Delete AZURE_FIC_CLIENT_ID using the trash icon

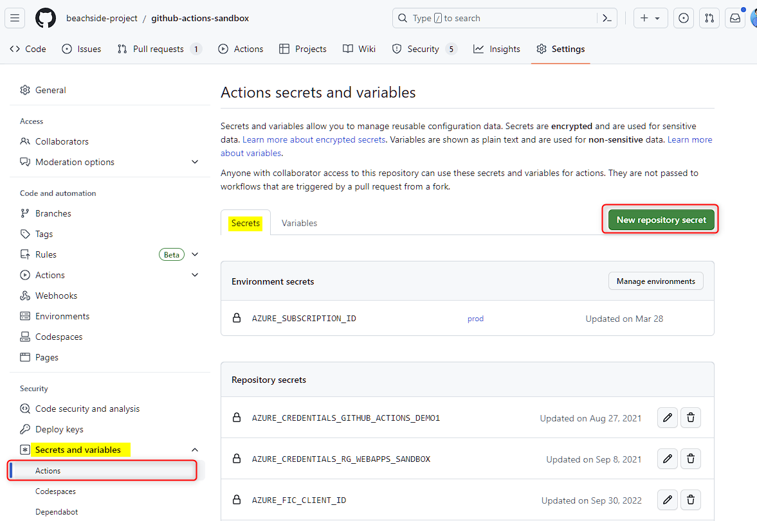690,500
